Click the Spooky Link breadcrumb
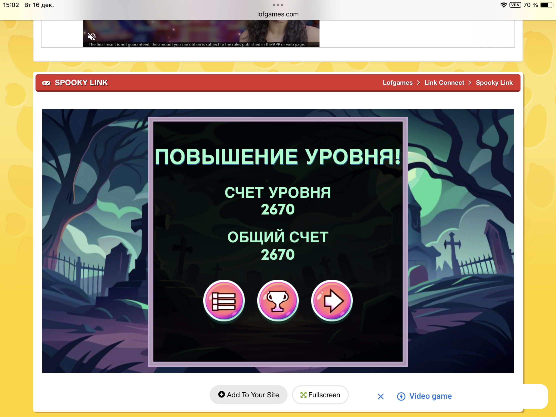The image size is (556, 417). [x=494, y=83]
